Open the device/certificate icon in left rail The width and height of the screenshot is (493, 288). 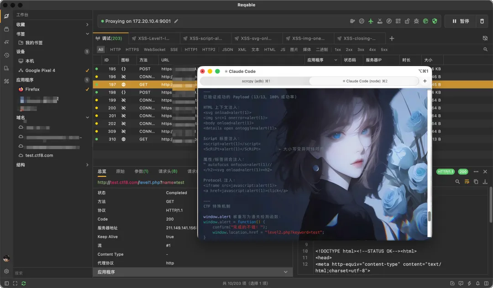coord(6,68)
